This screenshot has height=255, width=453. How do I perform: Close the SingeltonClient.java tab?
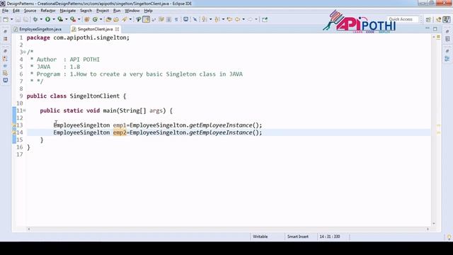(117, 29)
